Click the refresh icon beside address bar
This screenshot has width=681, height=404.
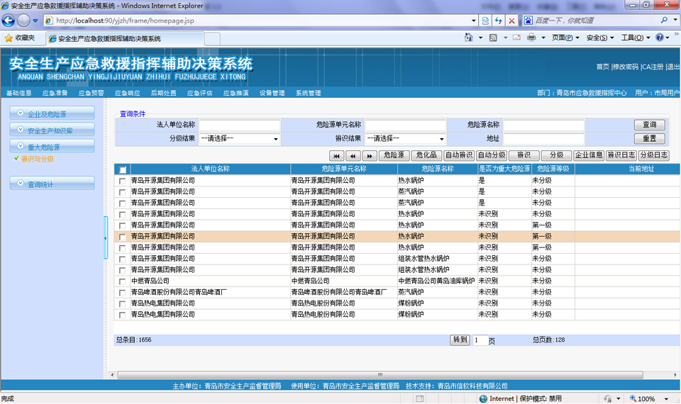point(499,21)
